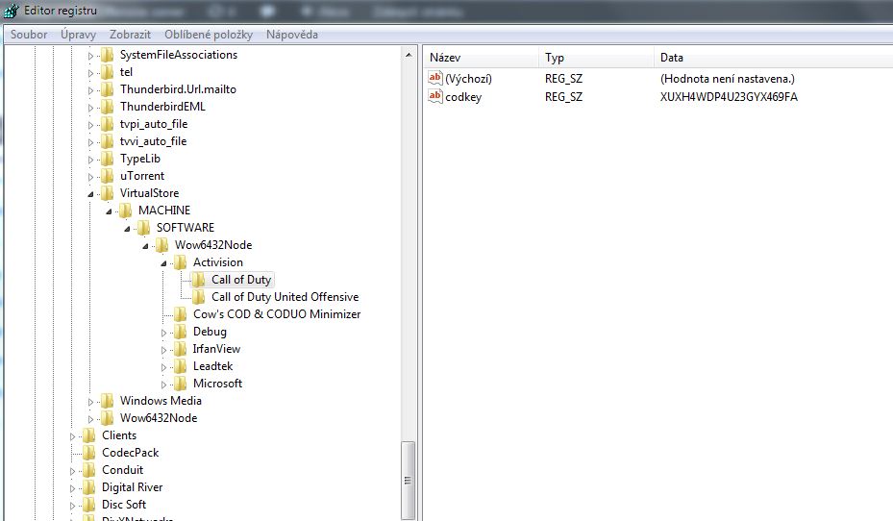Expand the SystemFileAssociations key
This screenshot has width=893, height=521.
point(90,56)
